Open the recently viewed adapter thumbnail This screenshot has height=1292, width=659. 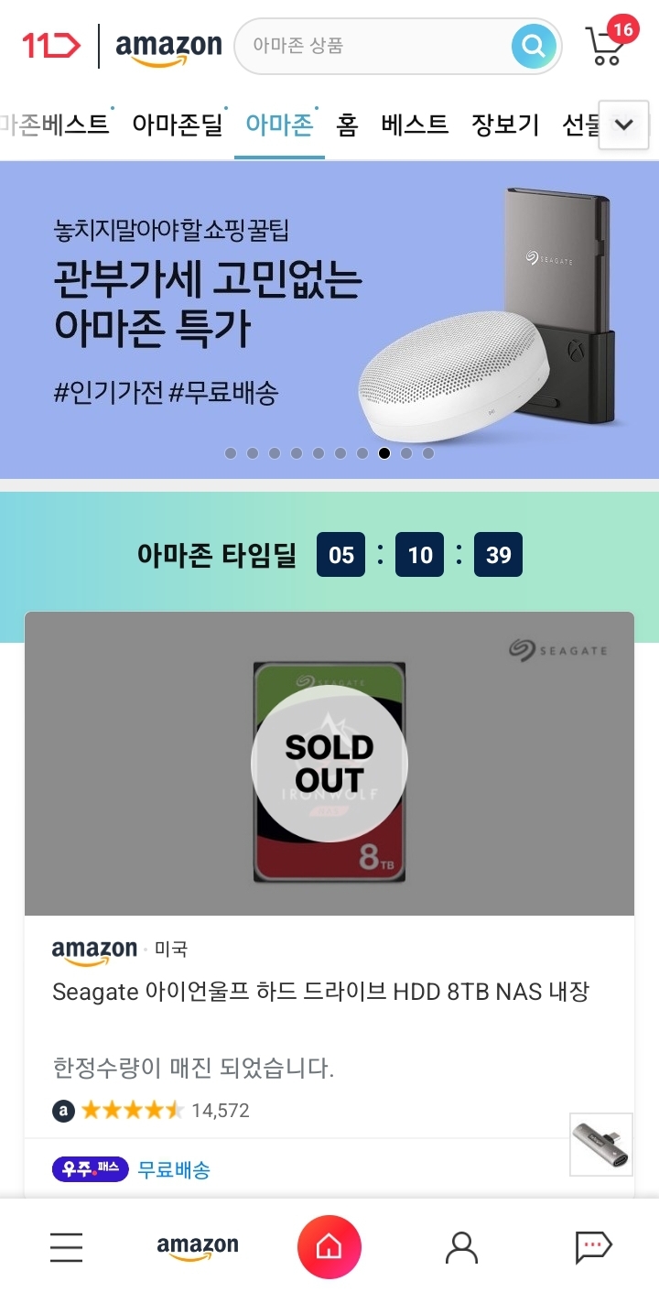point(601,1145)
